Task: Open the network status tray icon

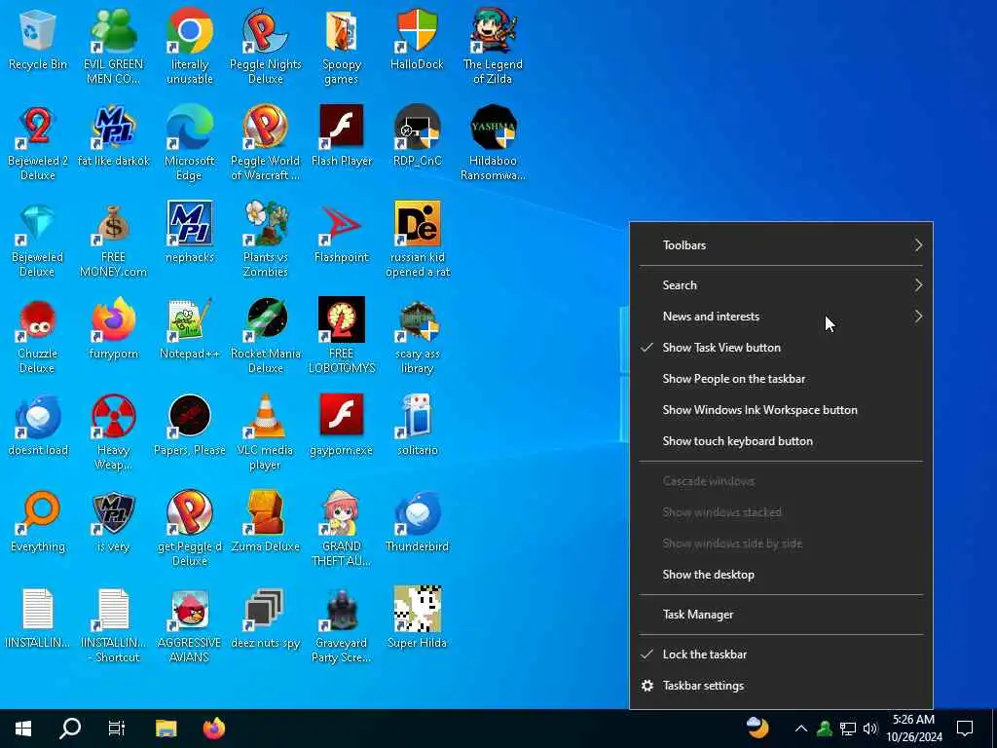Action: (x=848, y=729)
